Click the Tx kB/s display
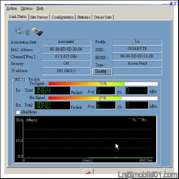The width and height of the screenshot is (179, 179). click(136, 90)
